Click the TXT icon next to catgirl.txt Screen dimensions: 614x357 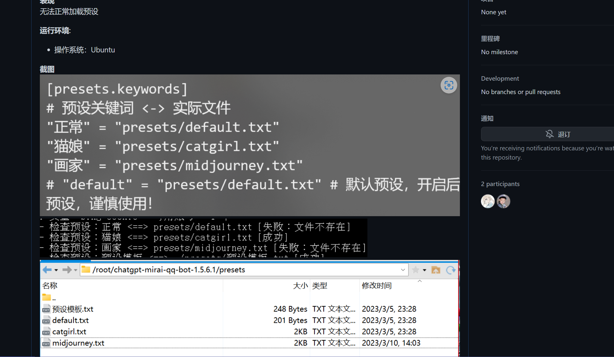click(x=46, y=331)
